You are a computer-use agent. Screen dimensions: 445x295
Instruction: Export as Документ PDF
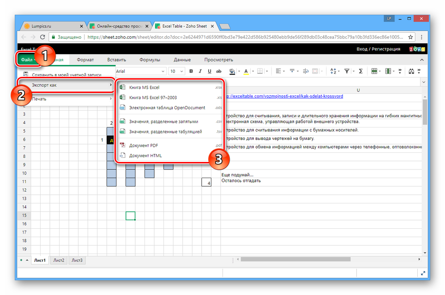[170, 145]
